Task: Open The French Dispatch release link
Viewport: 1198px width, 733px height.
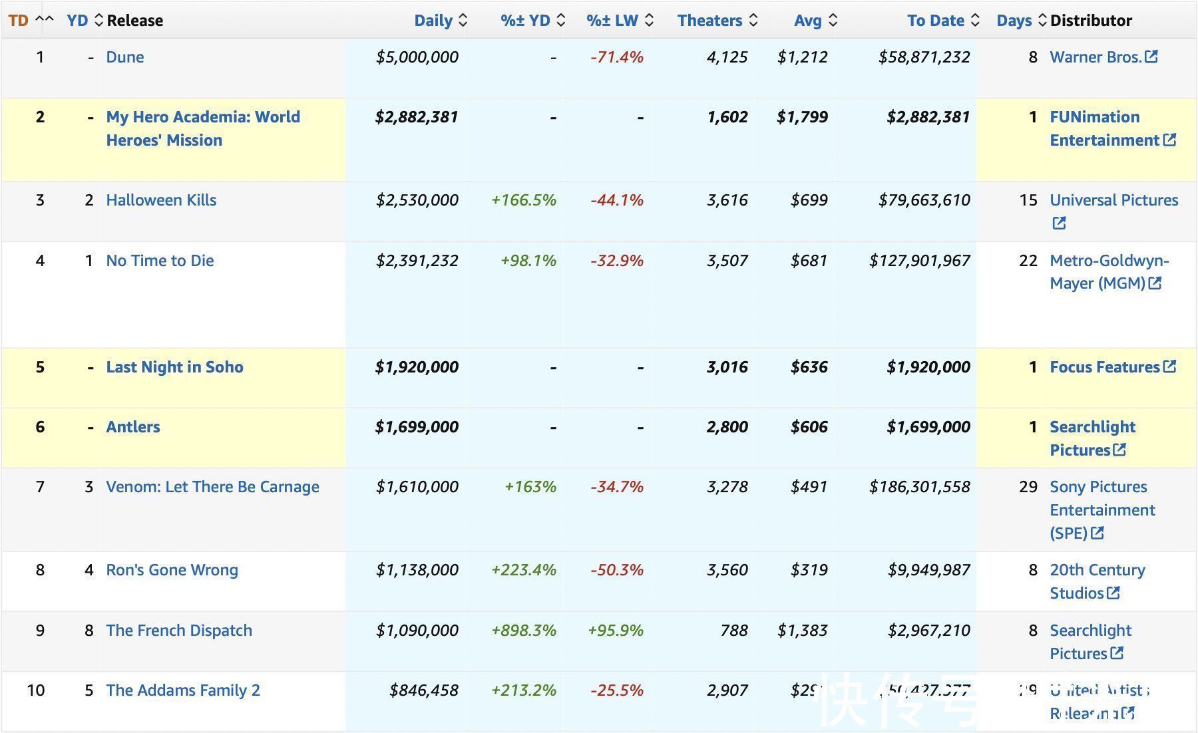Action: [179, 631]
